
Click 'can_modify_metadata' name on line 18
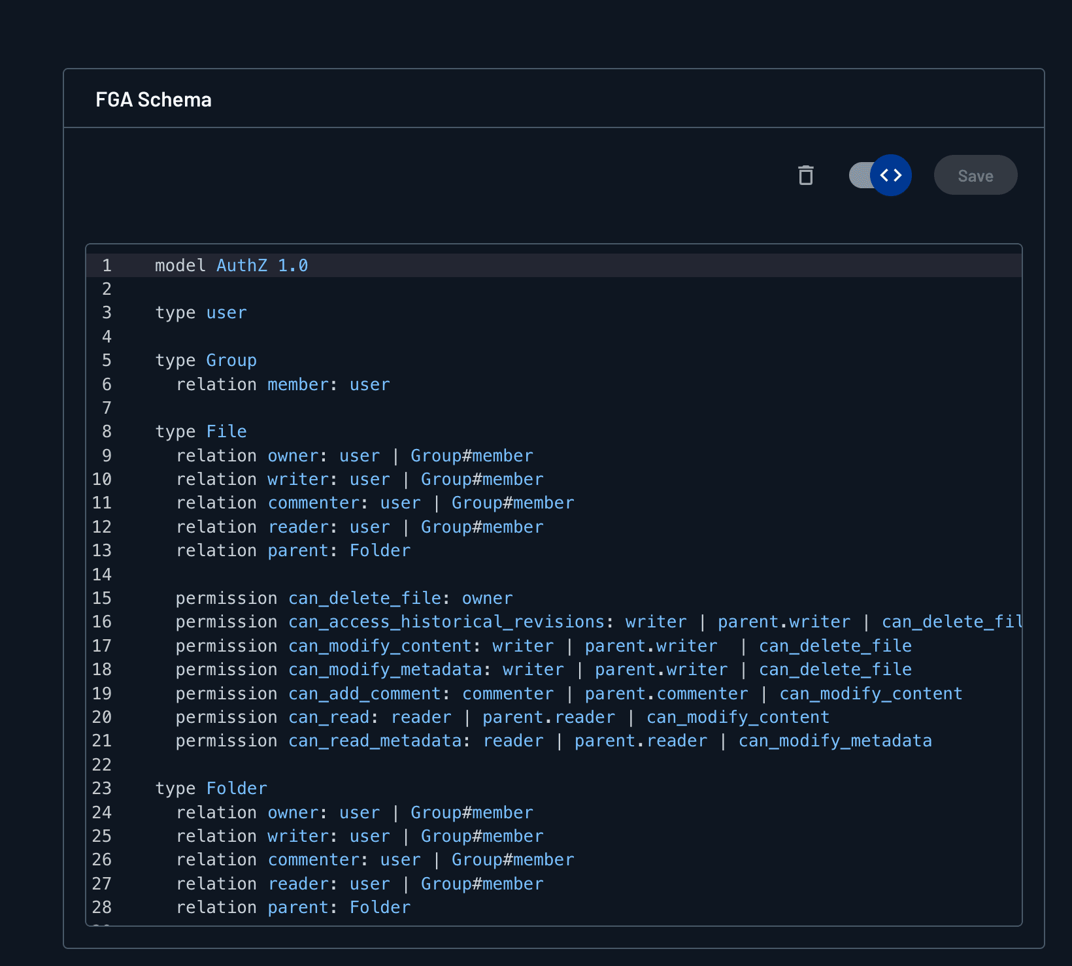385,669
